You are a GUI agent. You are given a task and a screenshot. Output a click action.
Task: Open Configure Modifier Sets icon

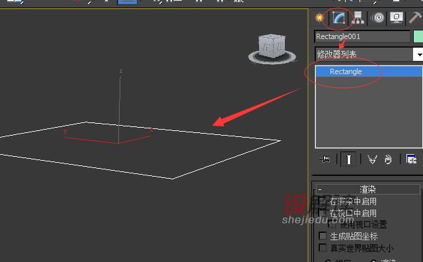pyautogui.click(x=411, y=159)
